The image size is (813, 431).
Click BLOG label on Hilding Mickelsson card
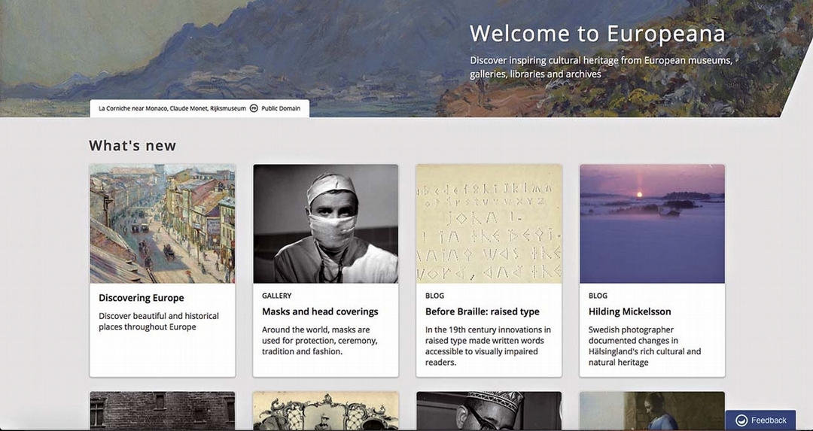[598, 296]
